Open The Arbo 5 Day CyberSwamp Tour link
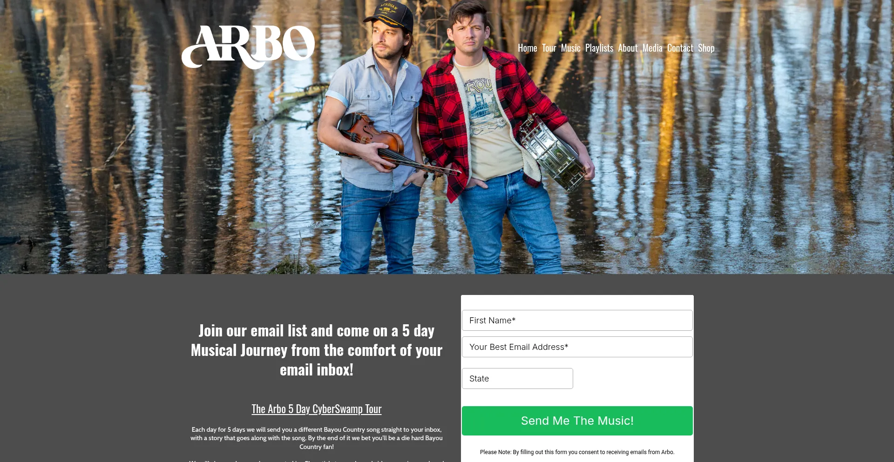Viewport: 894px width, 462px height. tap(317, 409)
